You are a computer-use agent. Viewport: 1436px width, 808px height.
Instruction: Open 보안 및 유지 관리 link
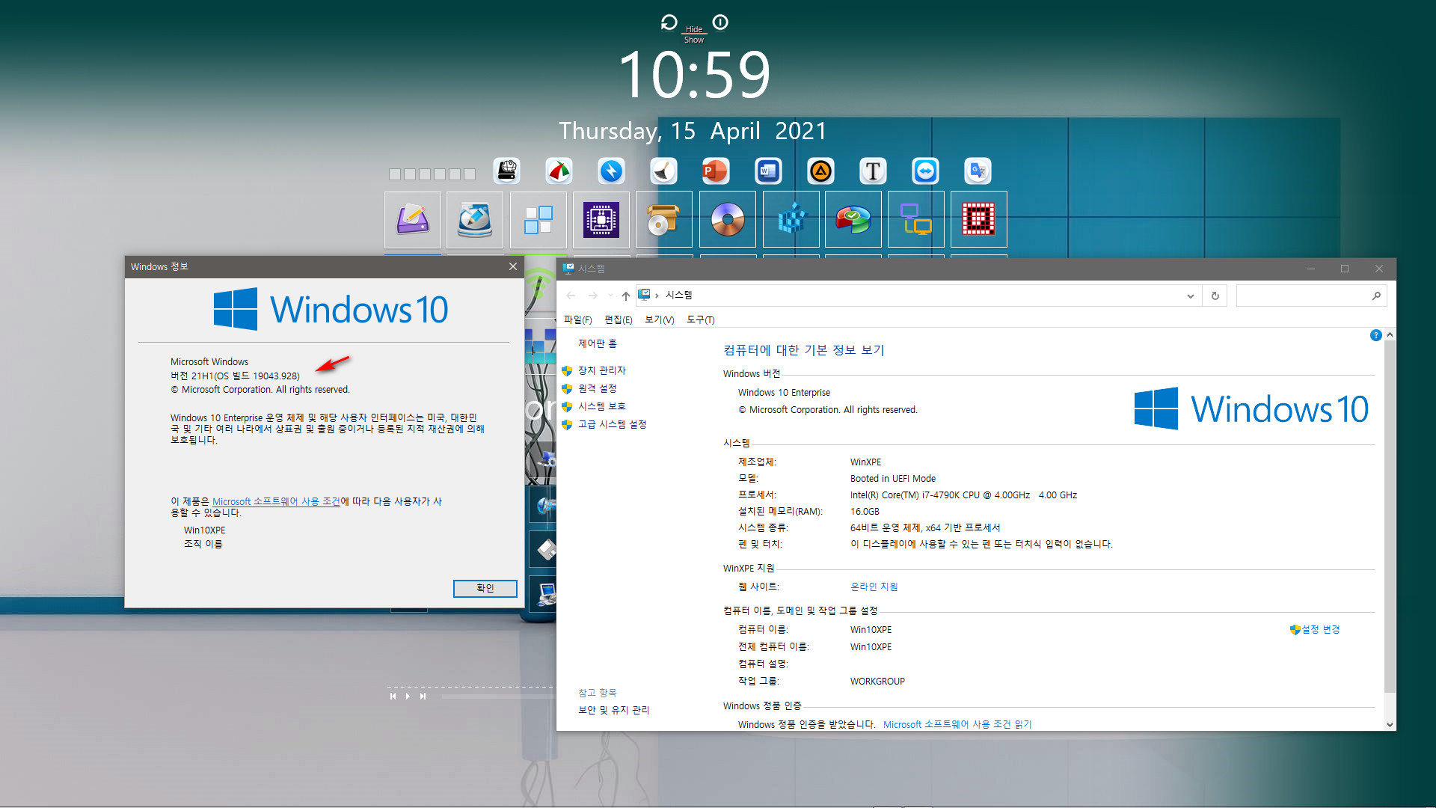click(614, 710)
